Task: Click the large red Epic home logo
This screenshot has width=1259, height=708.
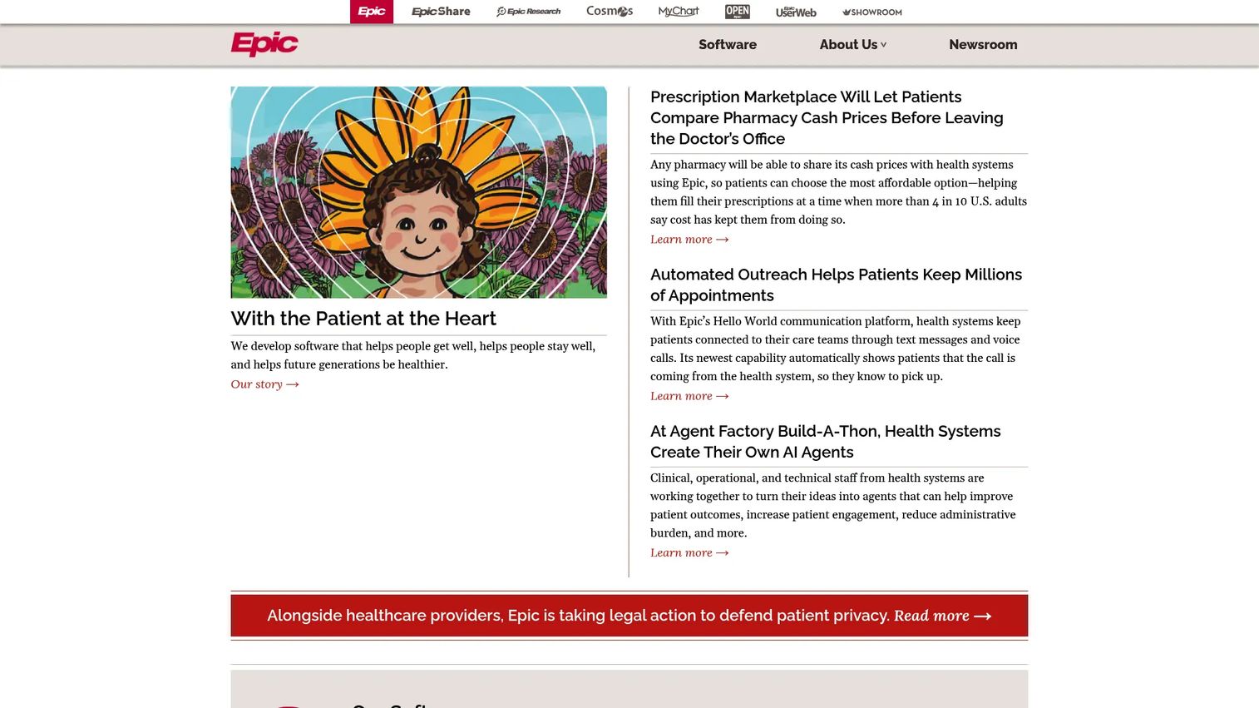Action: [x=264, y=44]
